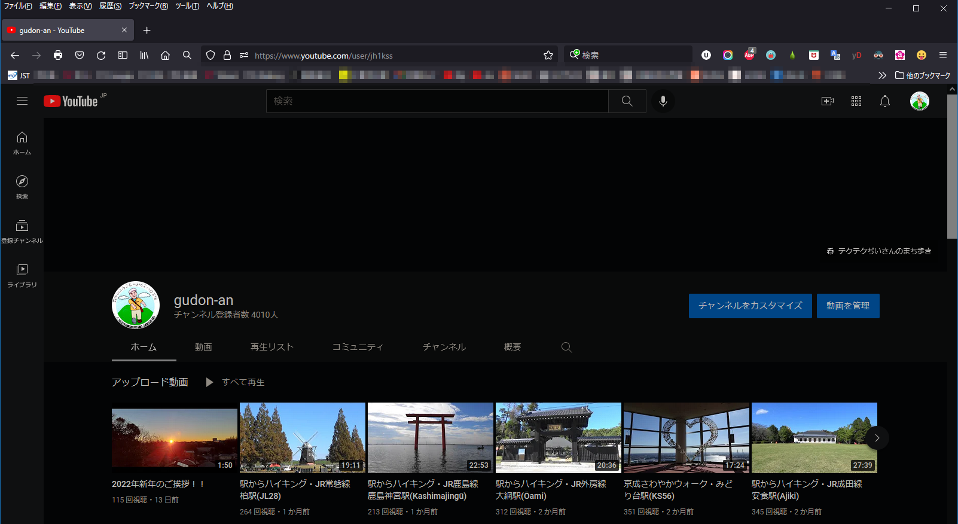Click the YouTube search magnifier button
Screen dimensions: 958x524
point(627,101)
